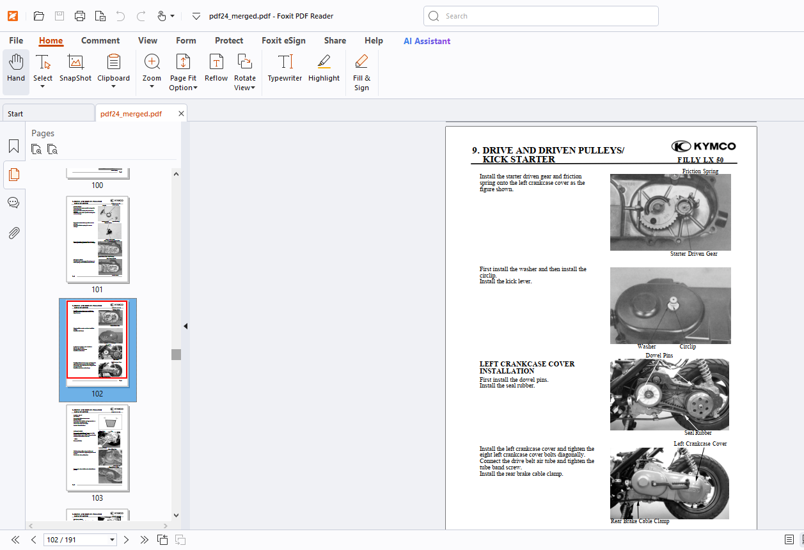
Task: Expand the Clipboard dropdown arrow
Action: coord(113,87)
